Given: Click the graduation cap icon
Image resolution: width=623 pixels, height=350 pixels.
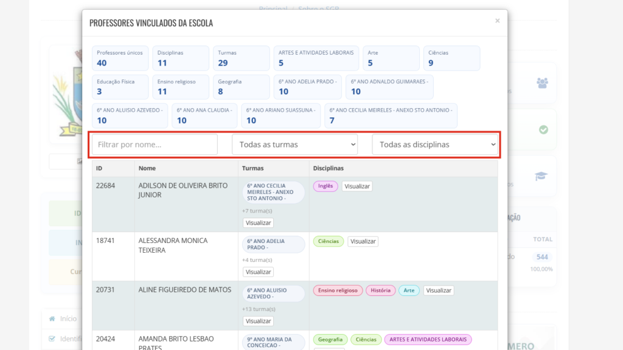Looking at the screenshot, I should (541, 176).
